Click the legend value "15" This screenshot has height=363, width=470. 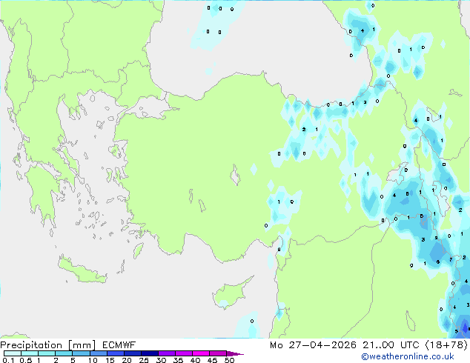(110, 360)
